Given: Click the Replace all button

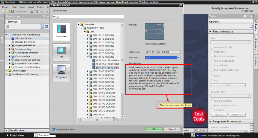Looking at the screenshot, I should (x=237, y=115).
